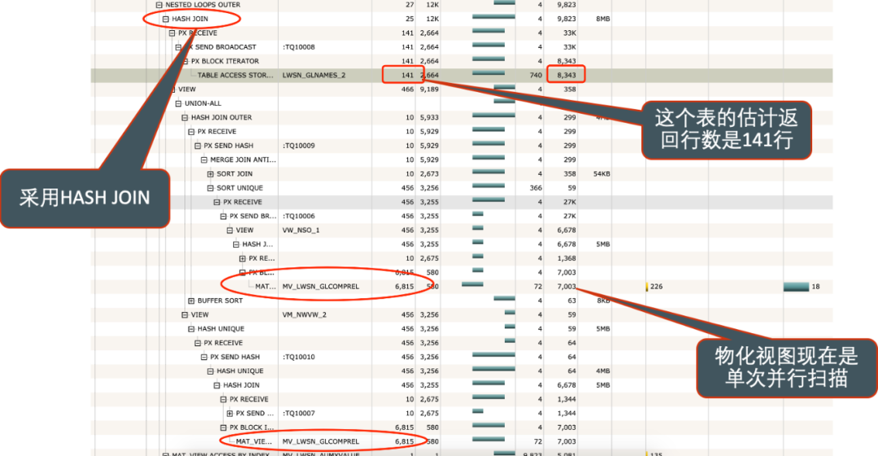Expand the SORT JOIN node
Viewport: 878px width, 456px height.
[211, 174]
